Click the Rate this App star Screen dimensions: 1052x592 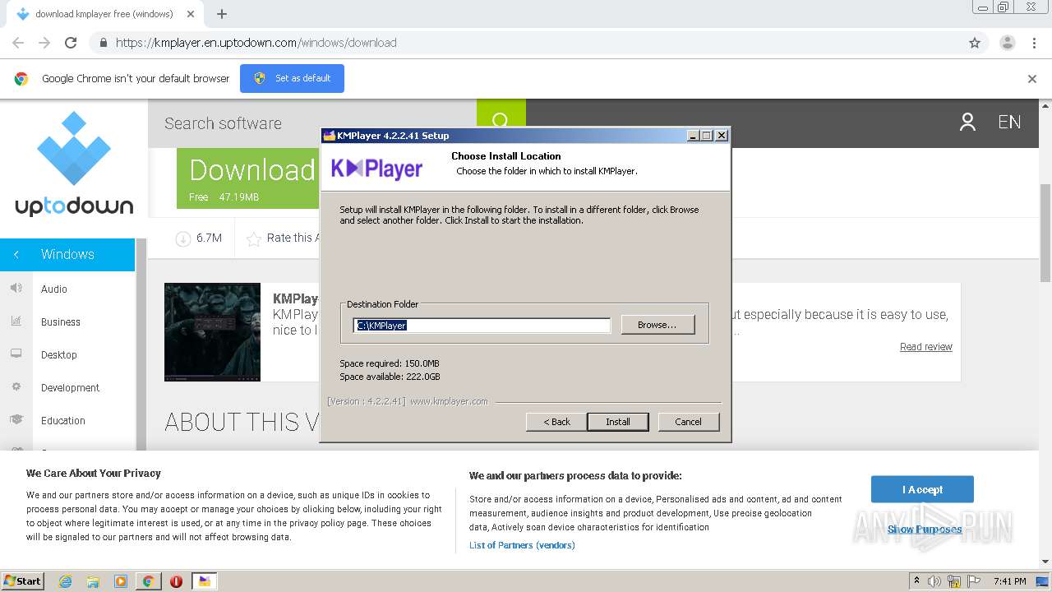pos(254,238)
